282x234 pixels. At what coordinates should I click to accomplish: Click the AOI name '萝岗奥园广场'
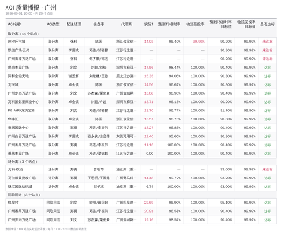[x=18, y=67]
